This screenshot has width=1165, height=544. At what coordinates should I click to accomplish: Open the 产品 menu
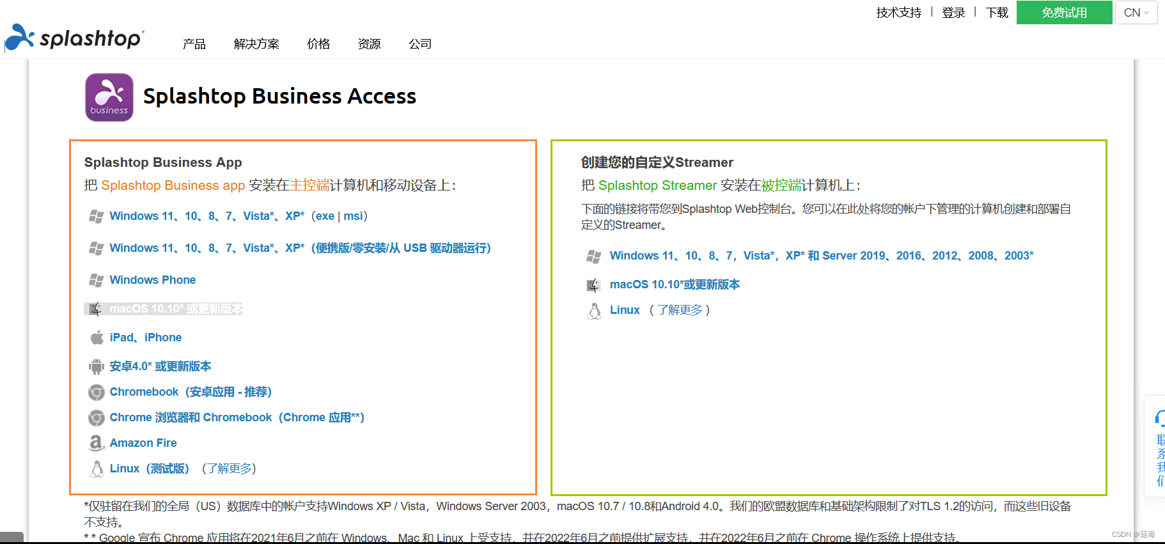[194, 44]
